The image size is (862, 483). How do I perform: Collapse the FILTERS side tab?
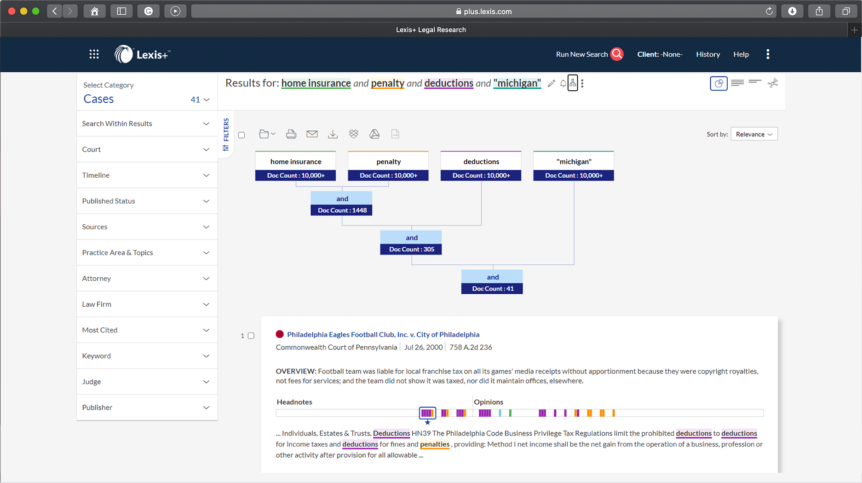click(226, 134)
